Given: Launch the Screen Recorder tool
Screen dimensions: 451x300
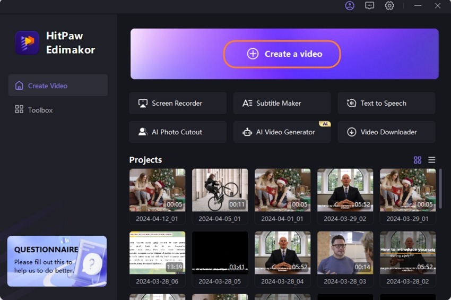Looking at the screenshot, I should [178, 103].
